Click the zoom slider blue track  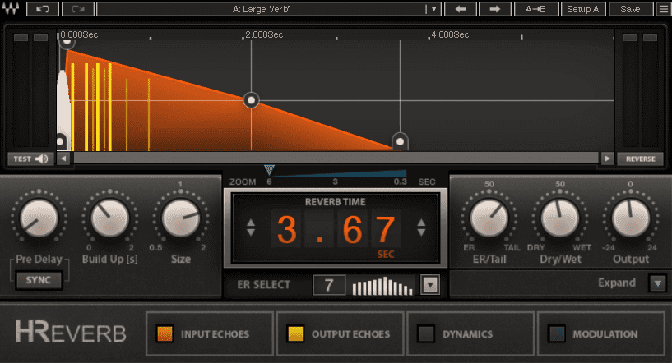click(339, 173)
